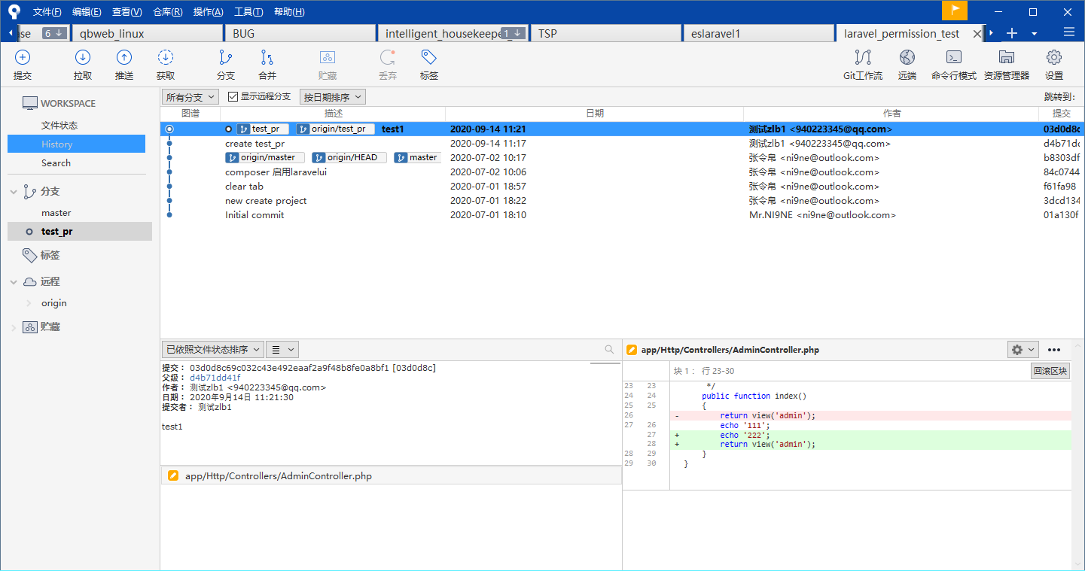Open the 命令行模式 terminal icon

pos(953,58)
